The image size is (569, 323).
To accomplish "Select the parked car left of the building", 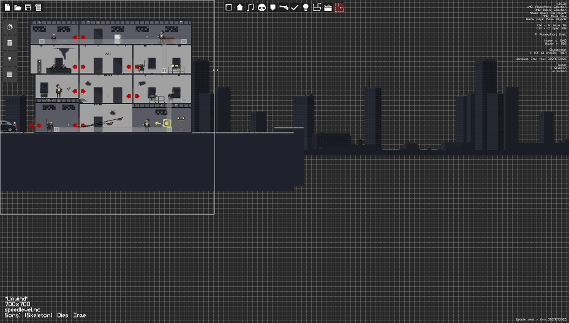I will [x=7, y=126].
